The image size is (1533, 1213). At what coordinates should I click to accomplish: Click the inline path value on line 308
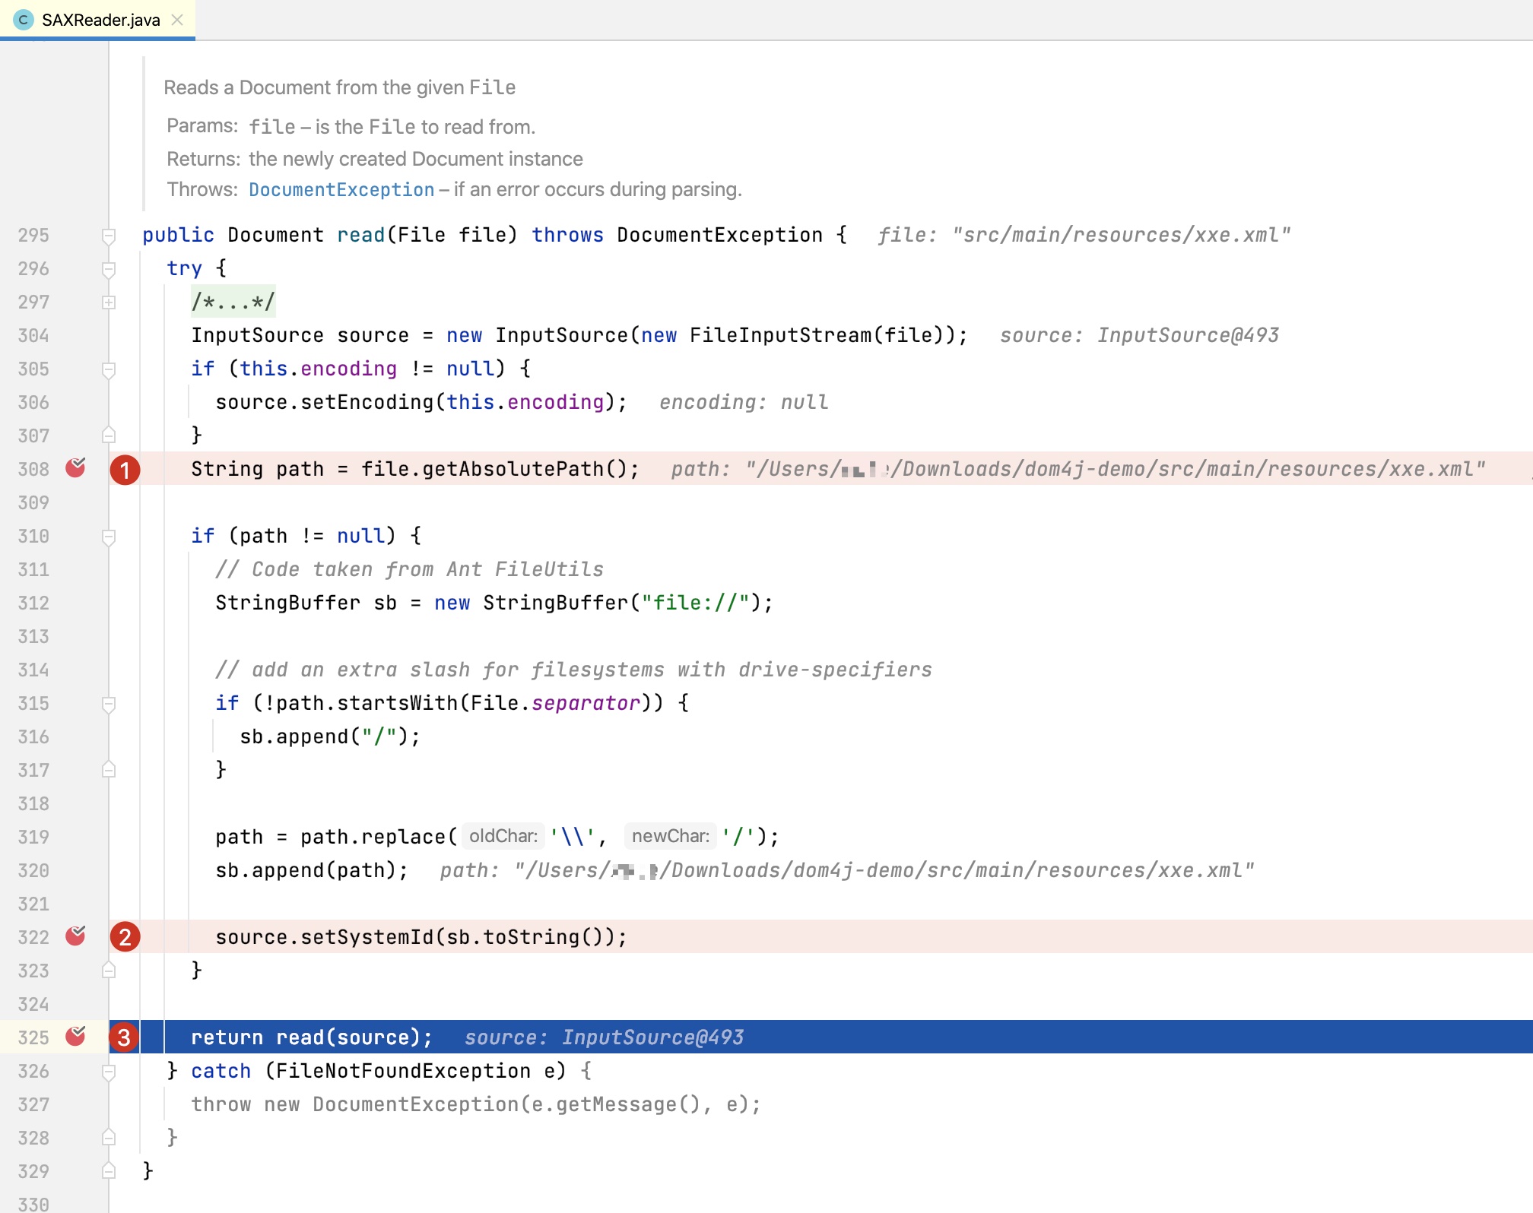click(1078, 469)
